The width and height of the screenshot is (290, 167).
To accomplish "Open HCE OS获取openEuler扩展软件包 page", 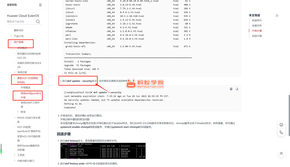I will 29,129.
